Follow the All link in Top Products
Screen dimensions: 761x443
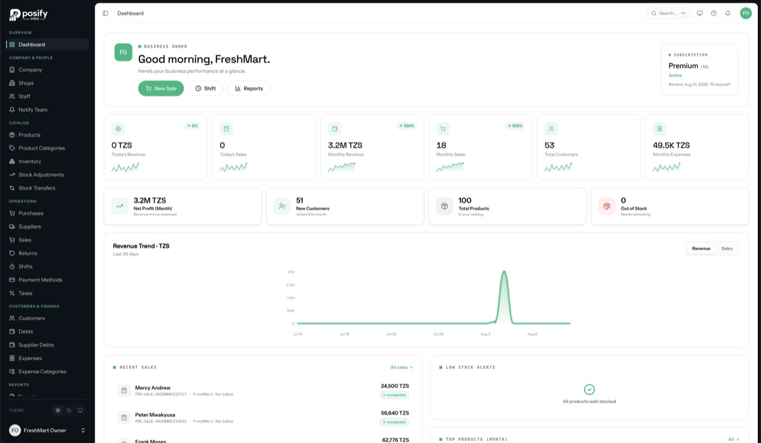point(734,439)
